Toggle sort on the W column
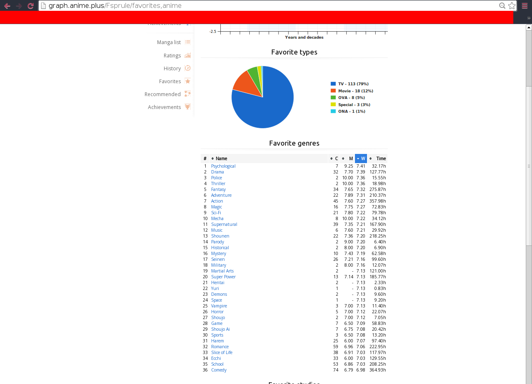The image size is (532, 384). click(361, 159)
